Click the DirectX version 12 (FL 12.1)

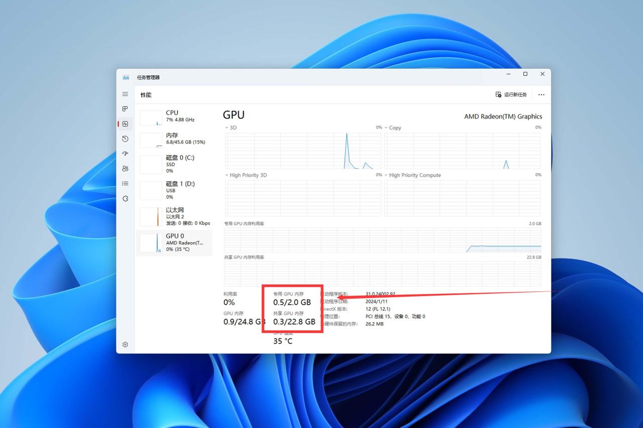pyautogui.click(x=378, y=309)
